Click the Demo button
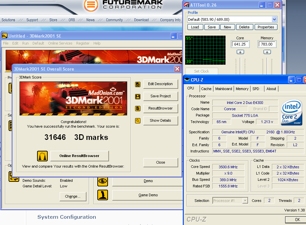This screenshot has height=225, width=306. (148, 181)
